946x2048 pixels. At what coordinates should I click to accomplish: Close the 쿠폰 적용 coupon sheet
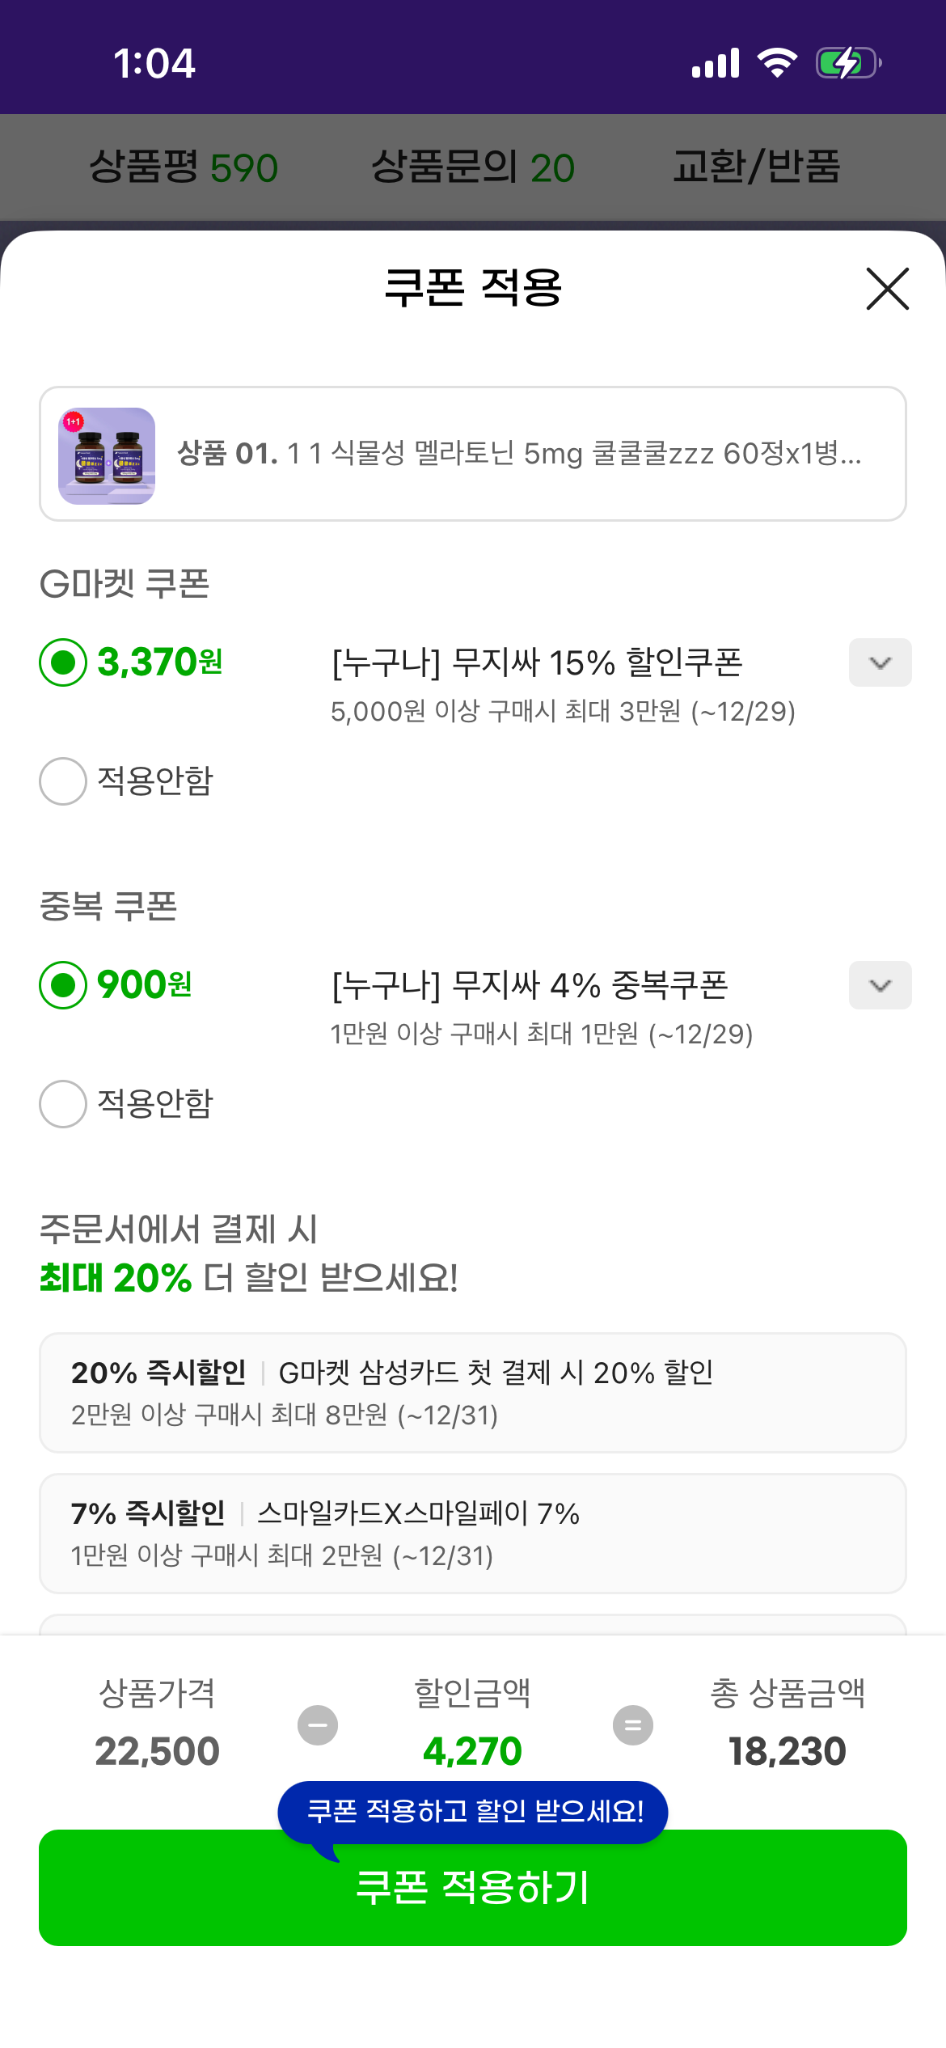coord(887,289)
